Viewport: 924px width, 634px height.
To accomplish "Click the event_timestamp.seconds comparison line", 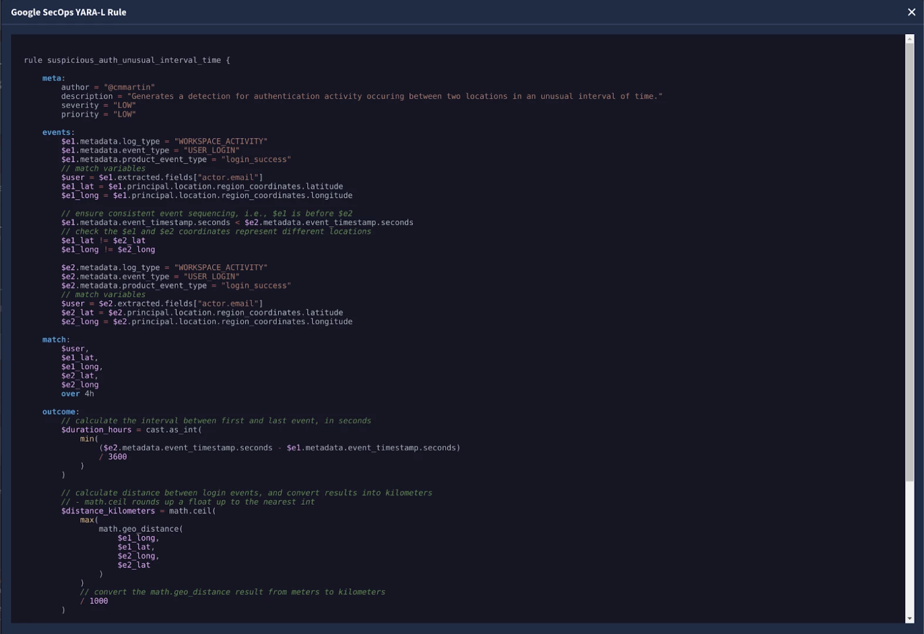I will pos(237,223).
